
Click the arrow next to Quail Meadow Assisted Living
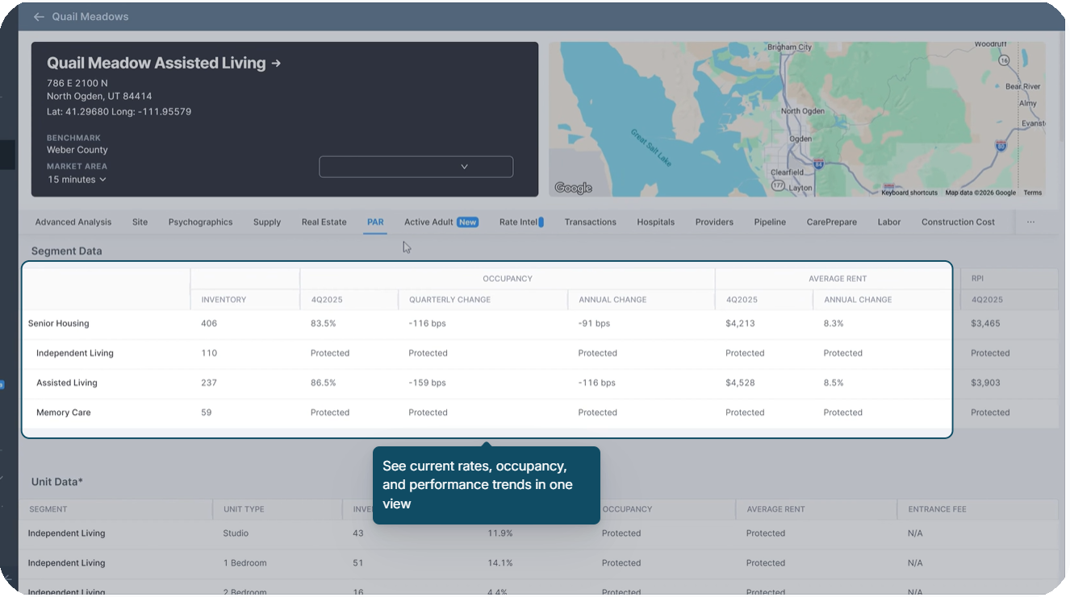click(x=276, y=63)
